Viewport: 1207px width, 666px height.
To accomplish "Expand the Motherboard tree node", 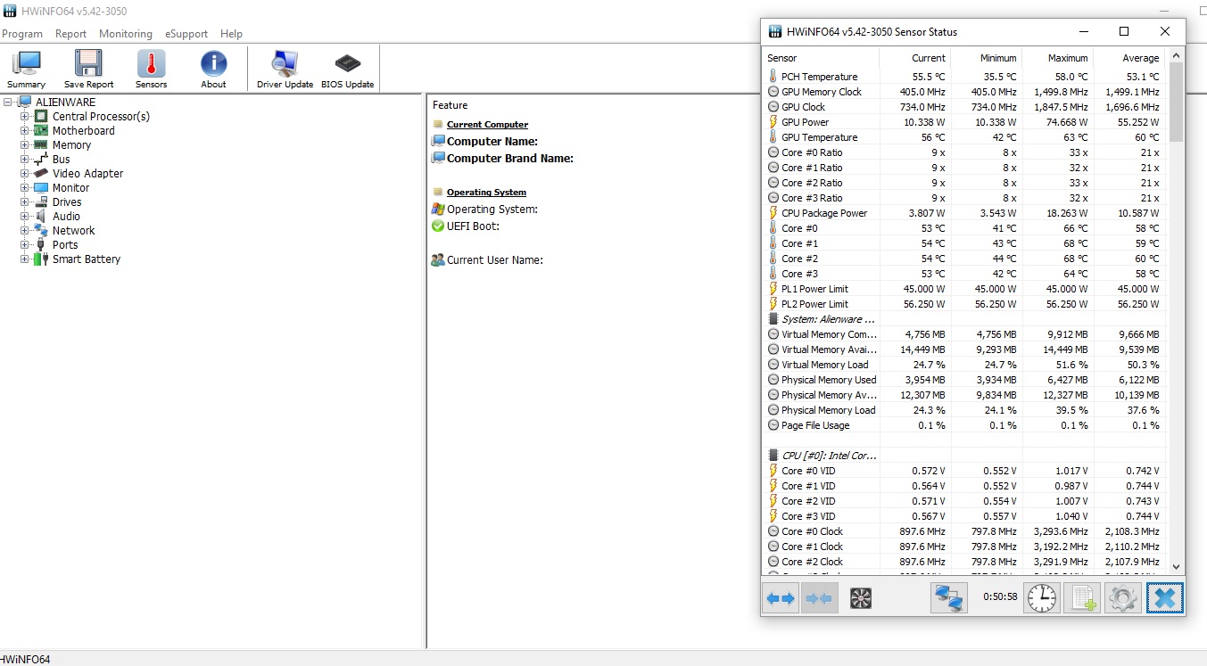I will [25, 130].
